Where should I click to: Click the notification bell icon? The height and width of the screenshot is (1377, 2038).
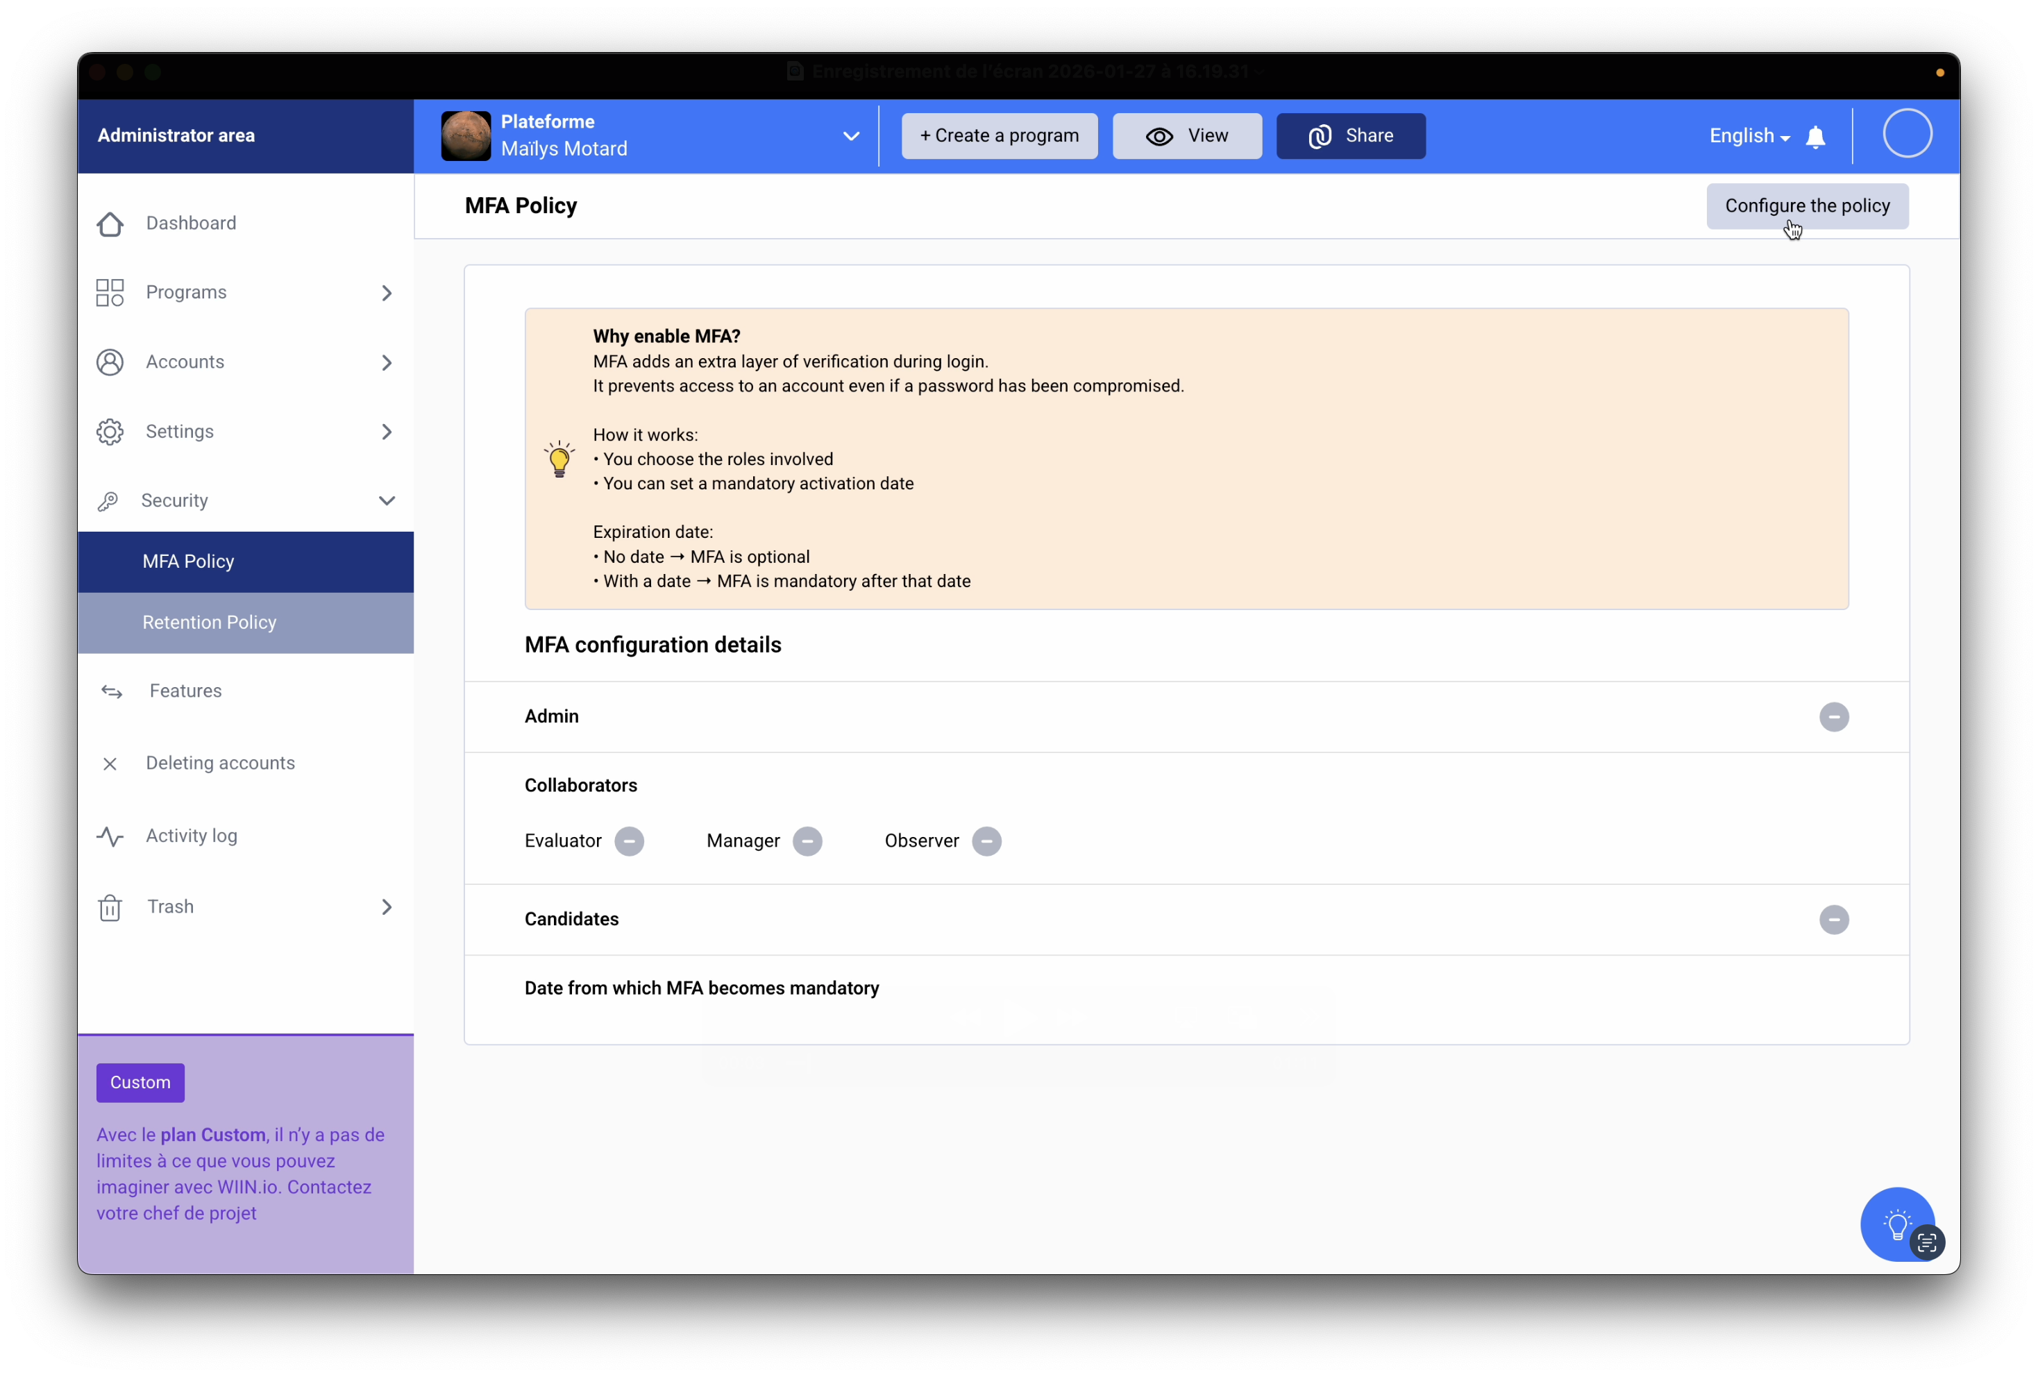(1815, 137)
